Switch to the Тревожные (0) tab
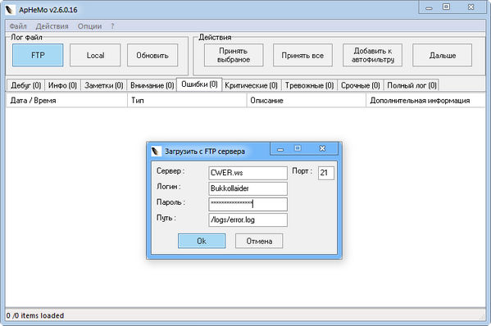Image resolution: width=491 pixels, height=326 pixels. pos(309,85)
